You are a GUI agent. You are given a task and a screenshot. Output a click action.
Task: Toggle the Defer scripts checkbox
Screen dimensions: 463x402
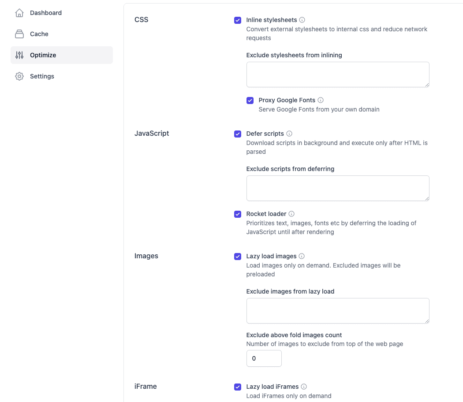click(x=237, y=134)
